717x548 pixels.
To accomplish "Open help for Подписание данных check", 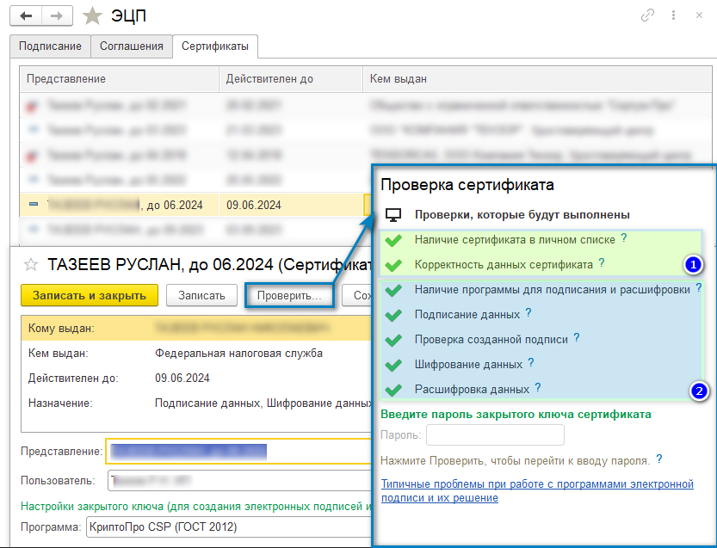I will (528, 313).
